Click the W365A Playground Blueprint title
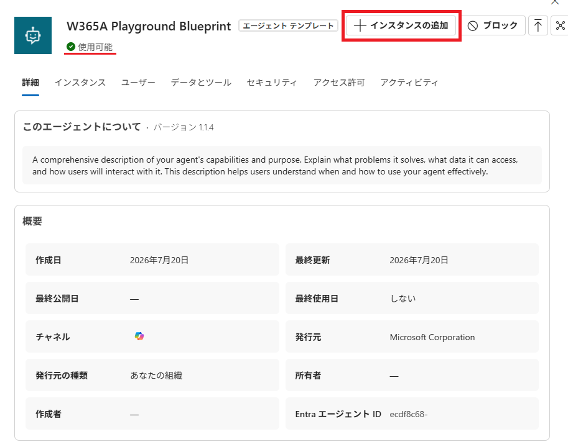The width and height of the screenshot is (568, 442). [149, 26]
